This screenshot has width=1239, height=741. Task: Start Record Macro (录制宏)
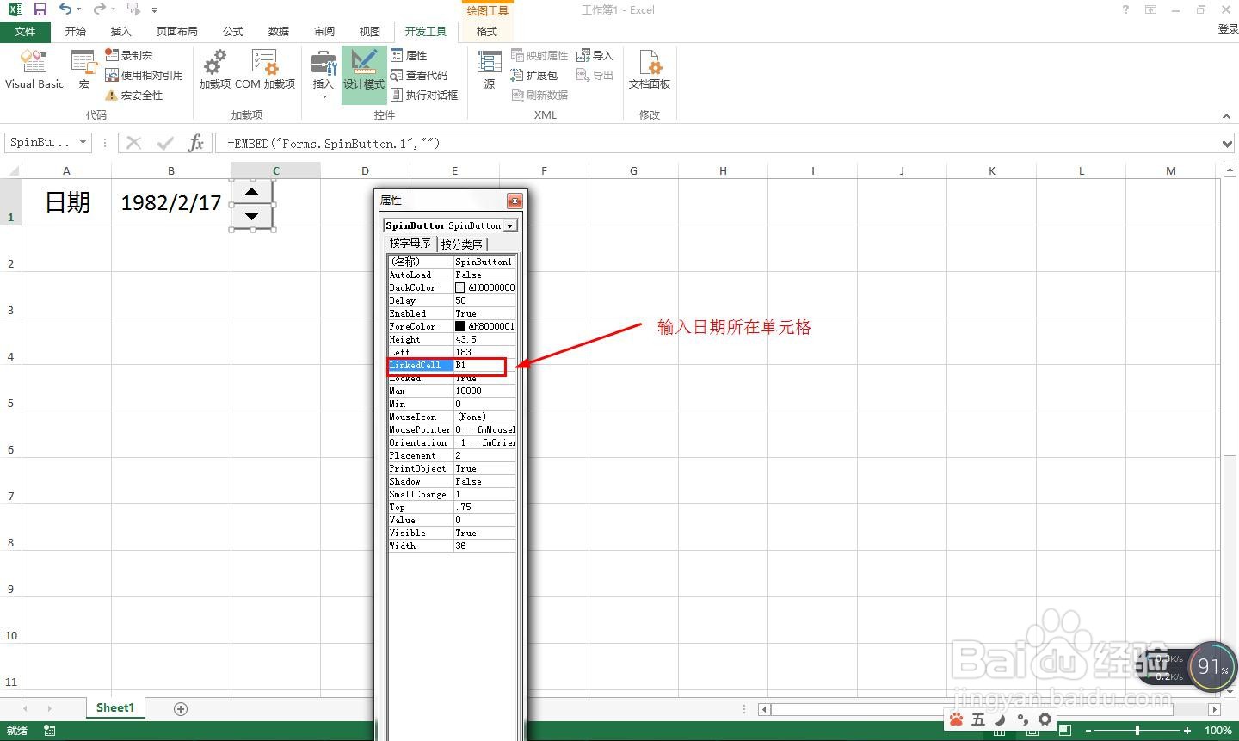tap(128, 55)
